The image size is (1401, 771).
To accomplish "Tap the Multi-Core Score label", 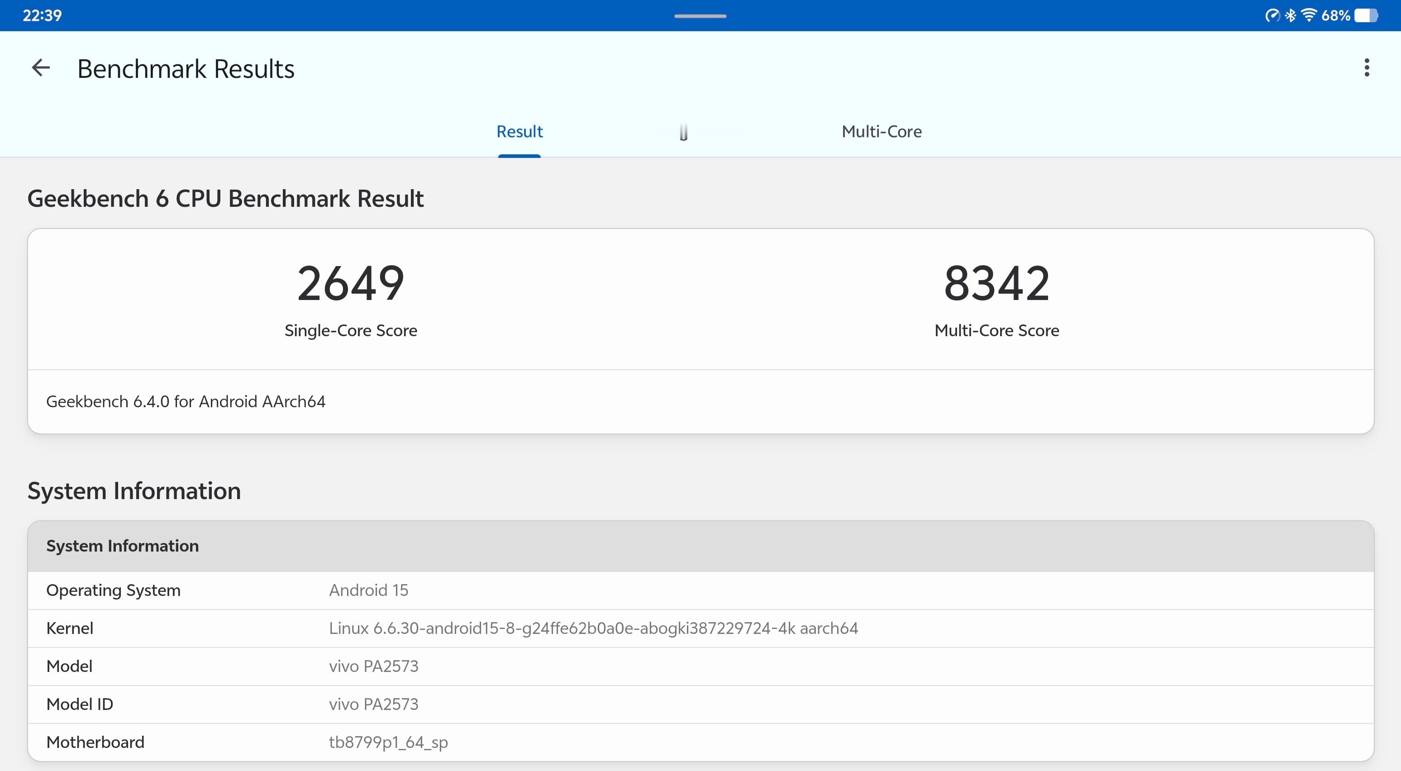I will pyautogui.click(x=996, y=330).
